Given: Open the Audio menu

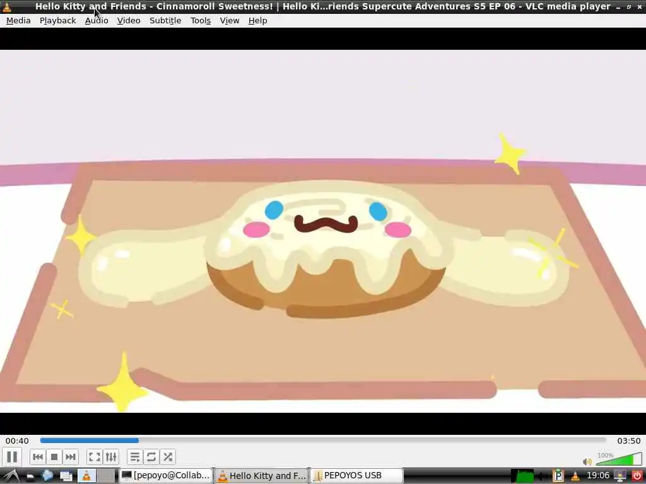Looking at the screenshot, I should click(x=97, y=21).
